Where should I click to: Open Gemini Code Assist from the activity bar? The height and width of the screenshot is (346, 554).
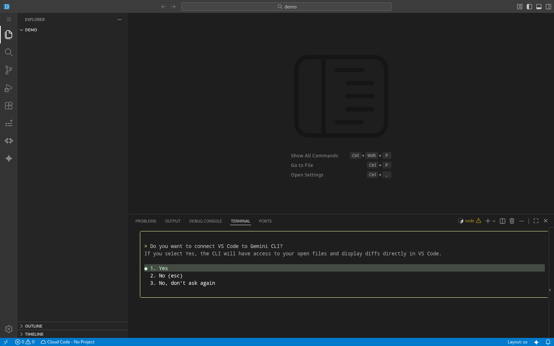[9, 158]
